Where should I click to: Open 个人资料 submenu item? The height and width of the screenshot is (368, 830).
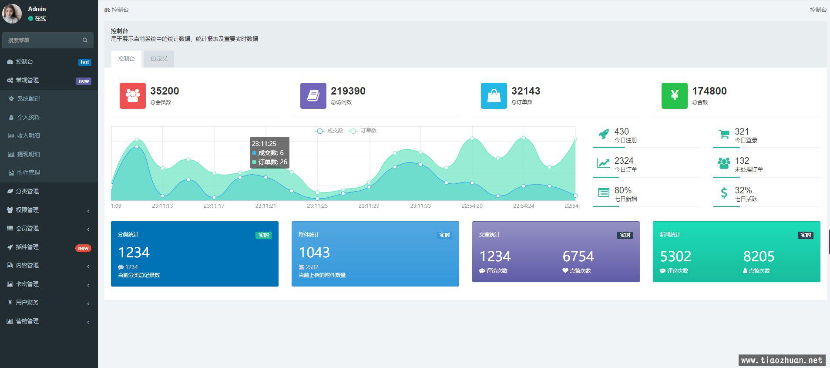tap(49, 117)
